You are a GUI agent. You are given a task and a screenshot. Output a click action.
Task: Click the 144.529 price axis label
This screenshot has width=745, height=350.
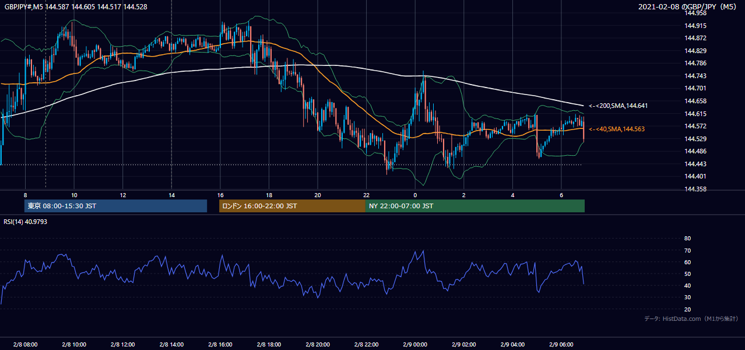tap(696, 139)
